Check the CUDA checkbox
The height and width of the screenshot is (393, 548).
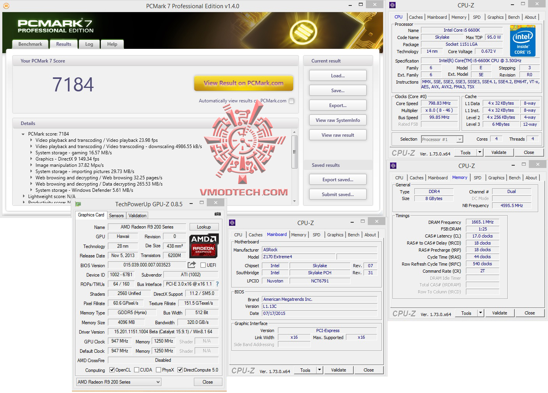pos(136,370)
